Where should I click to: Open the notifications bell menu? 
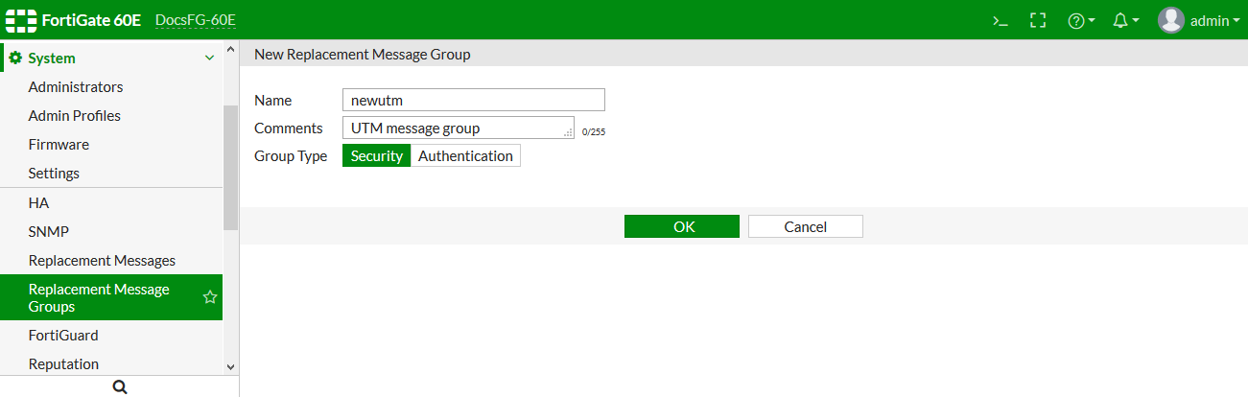click(1125, 20)
